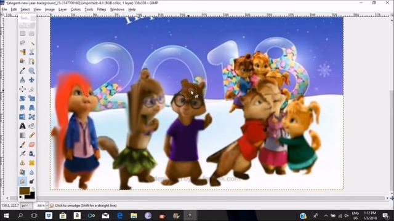Open the Windows Start menu

[x=6, y=215]
